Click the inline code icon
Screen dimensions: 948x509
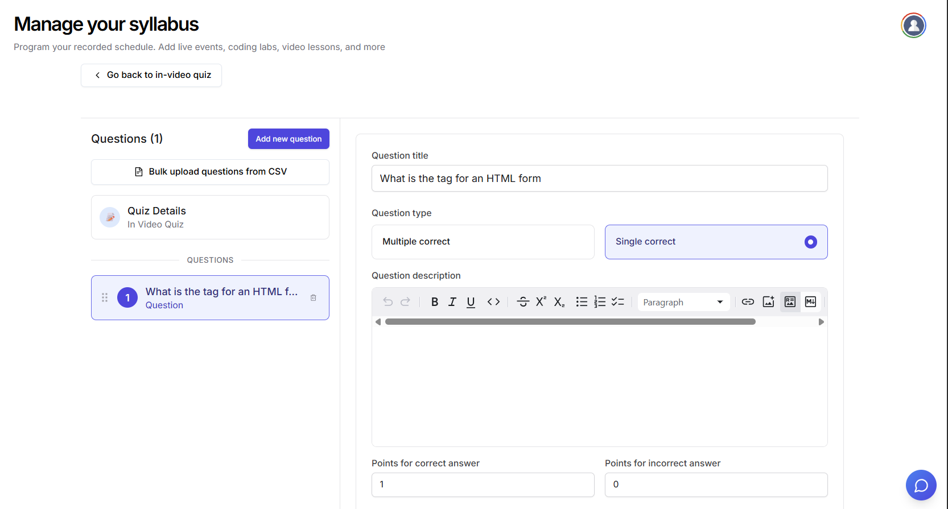[x=493, y=302]
